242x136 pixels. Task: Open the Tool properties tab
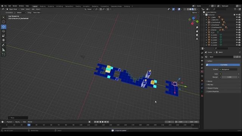pyautogui.click(x=202, y=53)
